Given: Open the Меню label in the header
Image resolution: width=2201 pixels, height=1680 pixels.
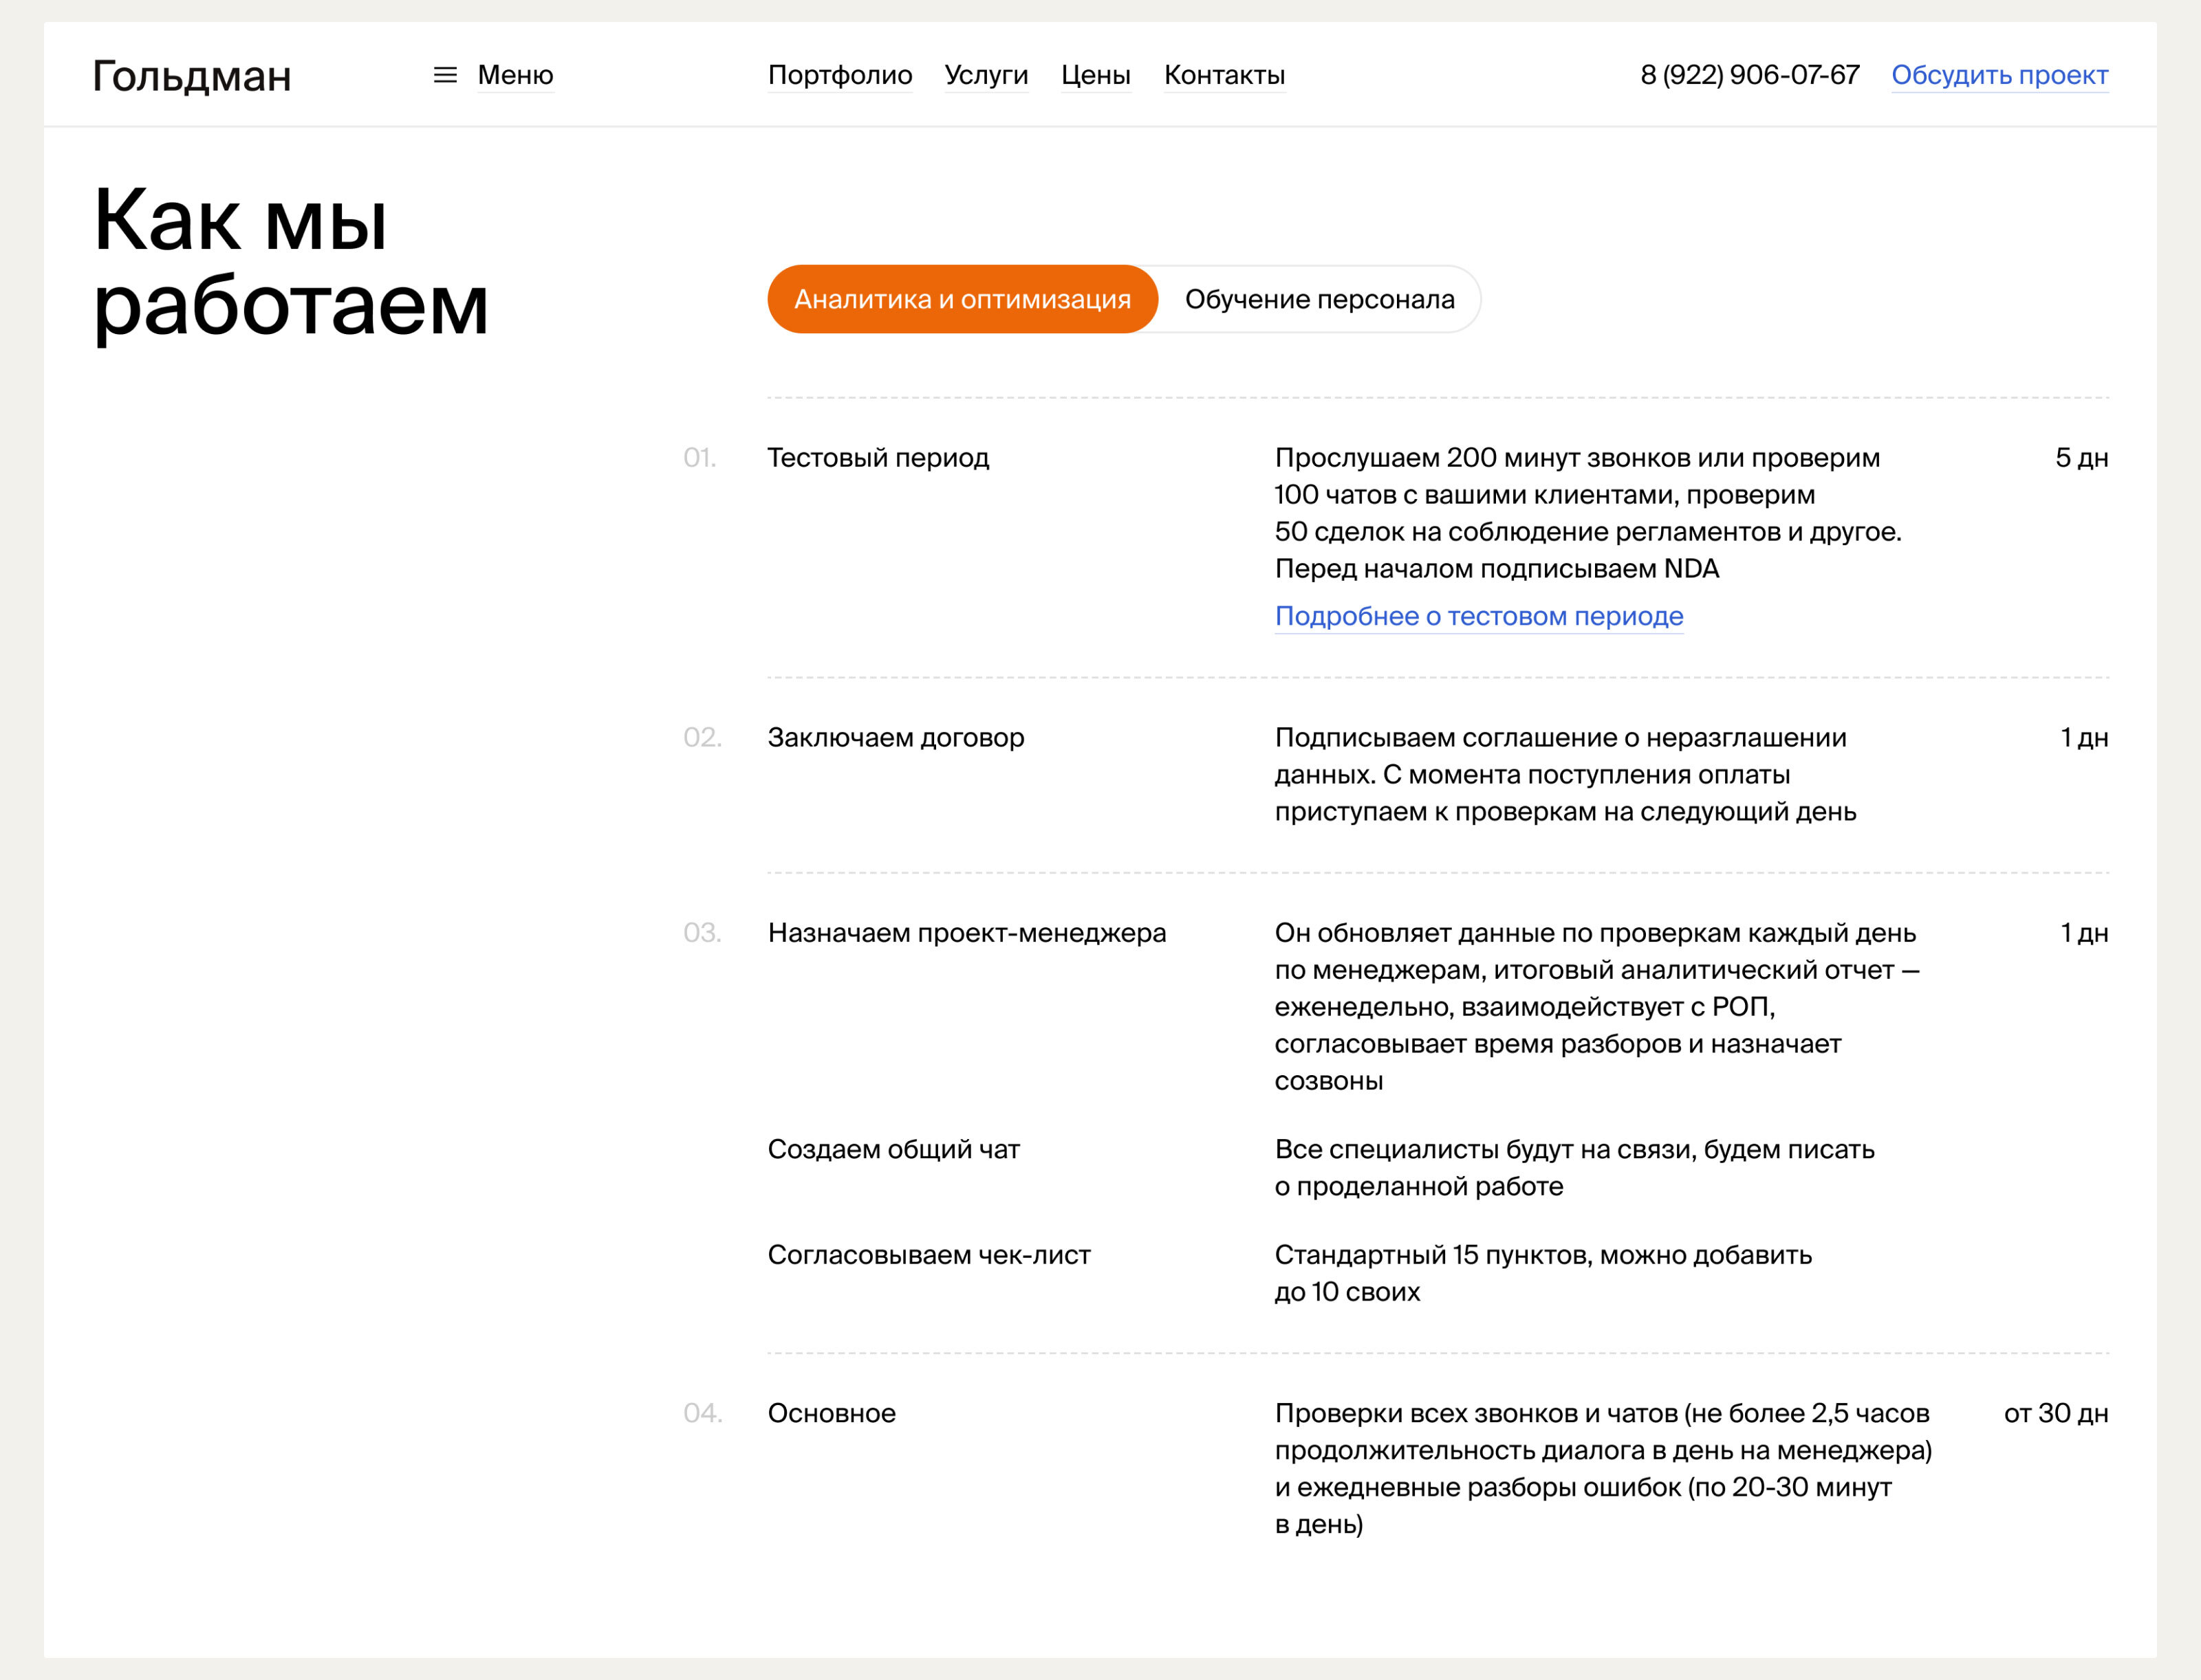Looking at the screenshot, I should tap(515, 75).
